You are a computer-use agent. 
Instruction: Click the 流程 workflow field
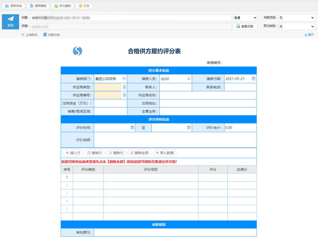[131, 26]
